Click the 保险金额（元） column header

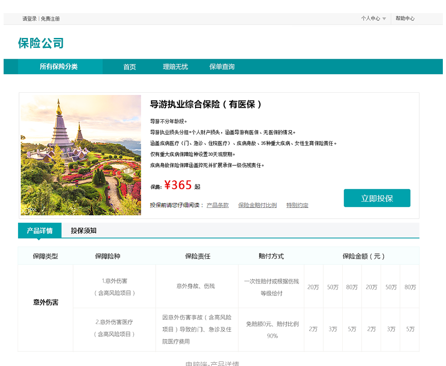tap(363, 256)
